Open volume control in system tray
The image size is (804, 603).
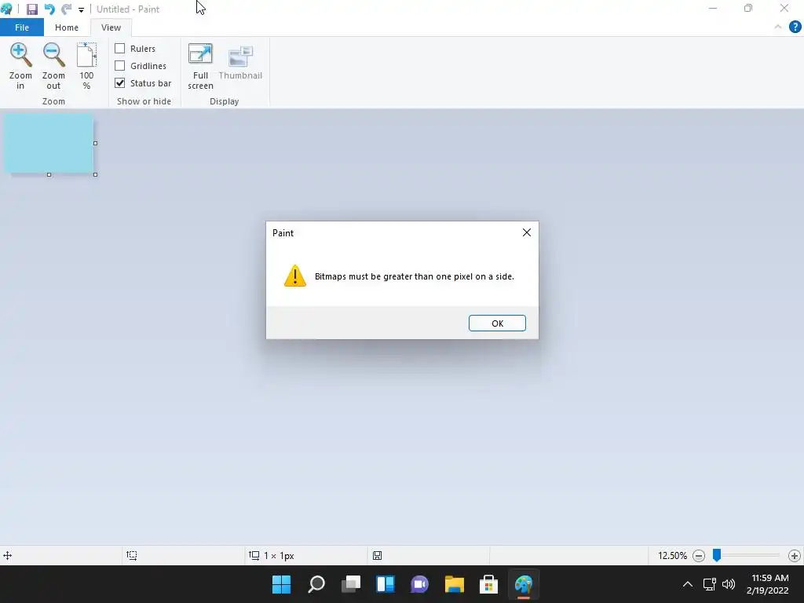(x=729, y=584)
